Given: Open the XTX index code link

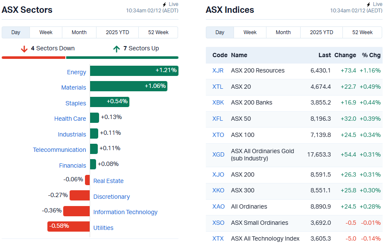Looking at the screenshot, I should tap(218, 238).
